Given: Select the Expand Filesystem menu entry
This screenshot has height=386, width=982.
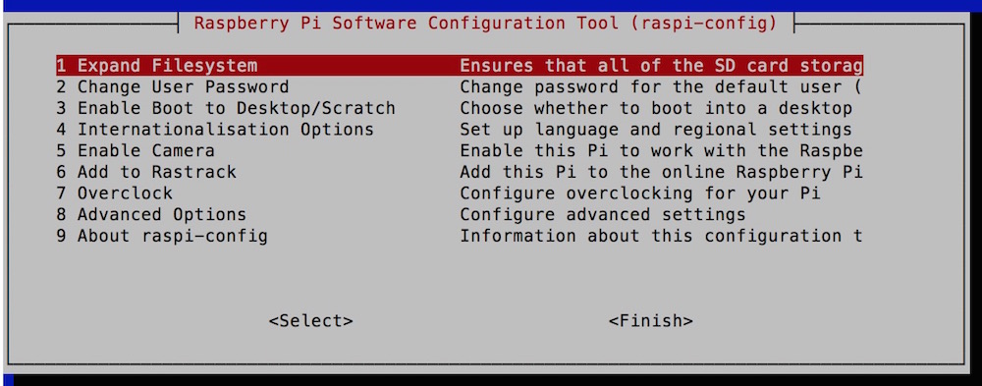Looking at the screenshot, I should [x=156, y=66].
